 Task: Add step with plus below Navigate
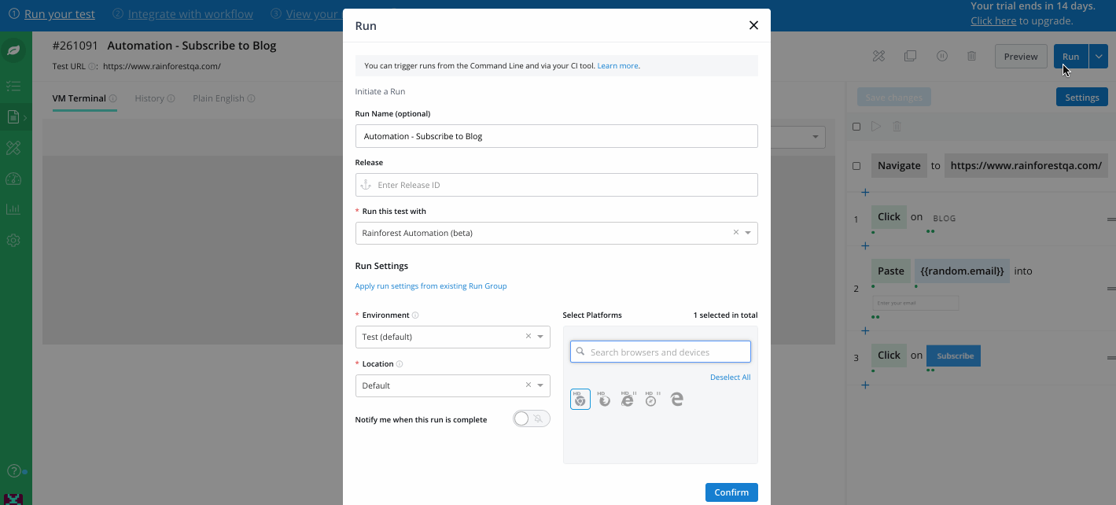[x=865, y=192]
